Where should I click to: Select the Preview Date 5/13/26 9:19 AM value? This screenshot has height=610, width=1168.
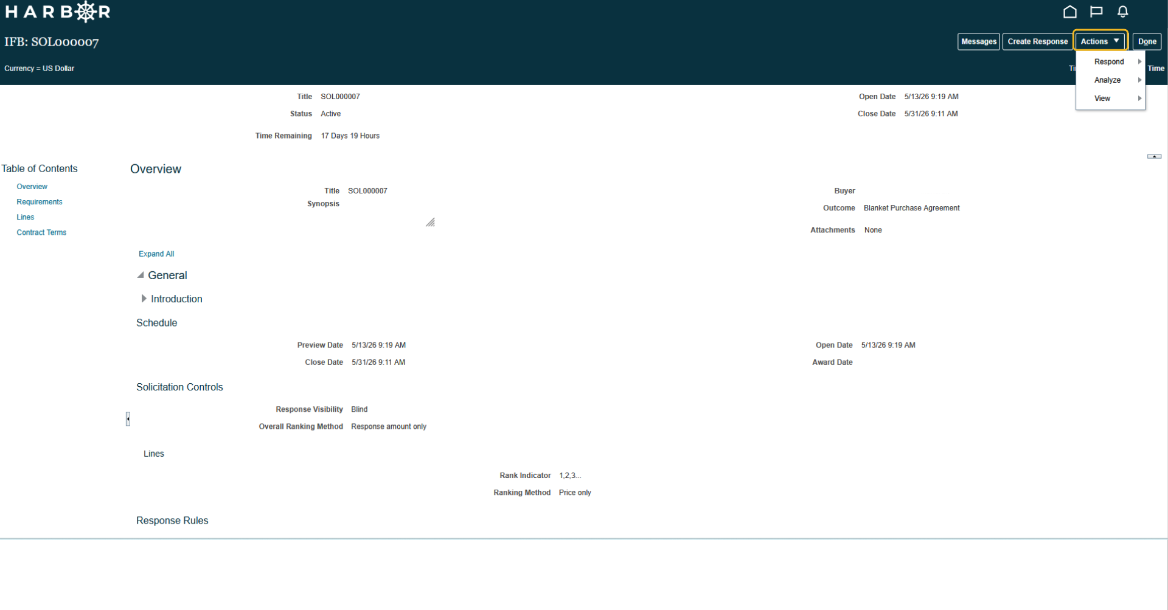[x=378, y=345]
